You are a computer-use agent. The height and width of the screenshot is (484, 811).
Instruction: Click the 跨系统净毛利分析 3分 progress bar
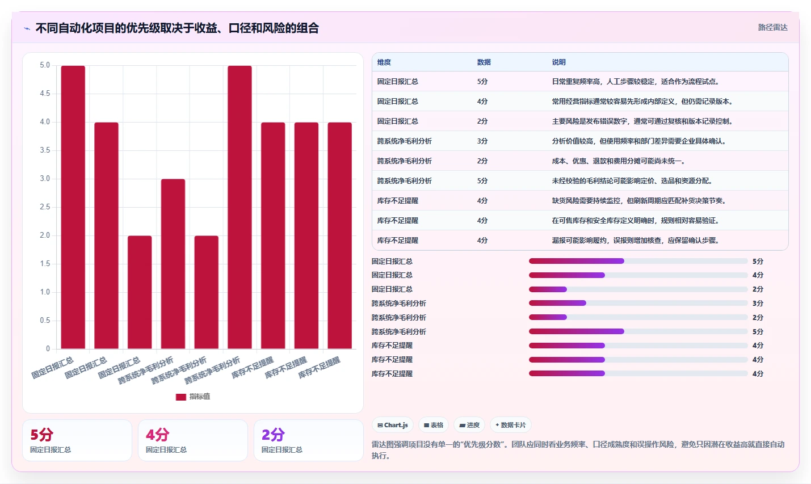click(x=638, y=303)
